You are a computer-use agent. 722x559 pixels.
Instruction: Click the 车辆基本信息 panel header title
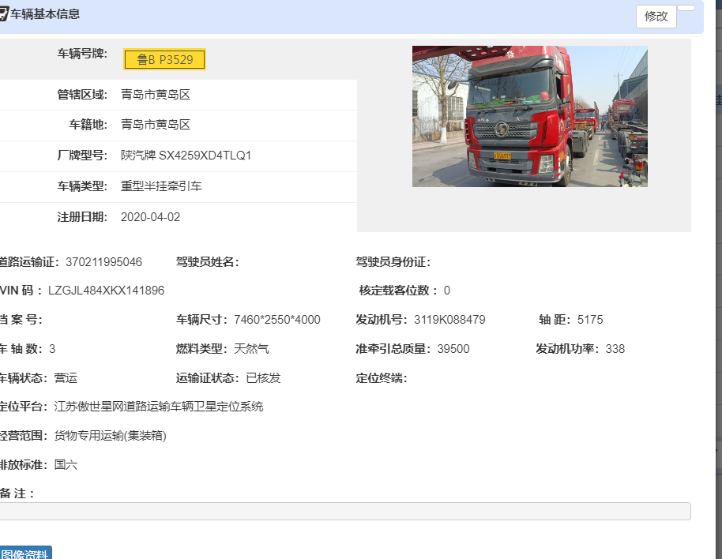[45, 14]
